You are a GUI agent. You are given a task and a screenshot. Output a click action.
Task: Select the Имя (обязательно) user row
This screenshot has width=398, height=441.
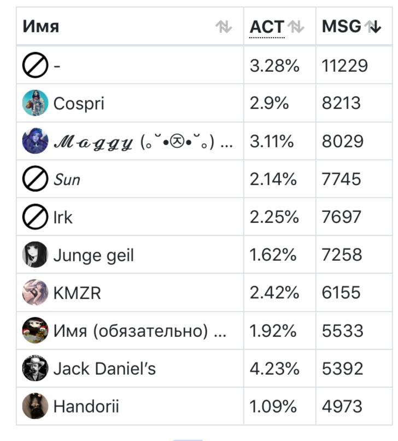204,330
